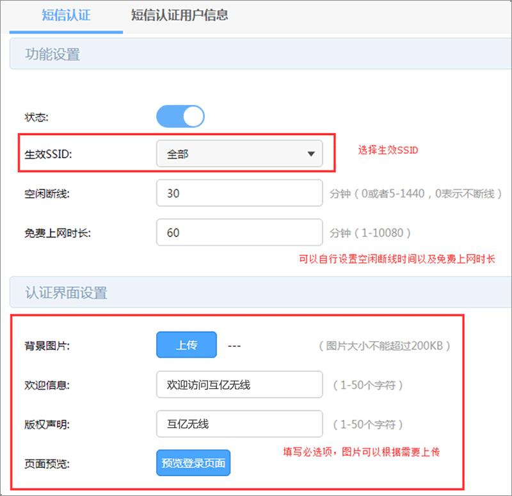Click the 上传 button for 背景图片
This screenshot has height=496, width=512.
coord(186,345)
